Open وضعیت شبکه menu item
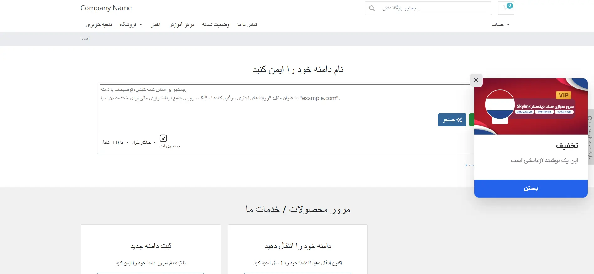594x274 pixels. click(216, 24)
